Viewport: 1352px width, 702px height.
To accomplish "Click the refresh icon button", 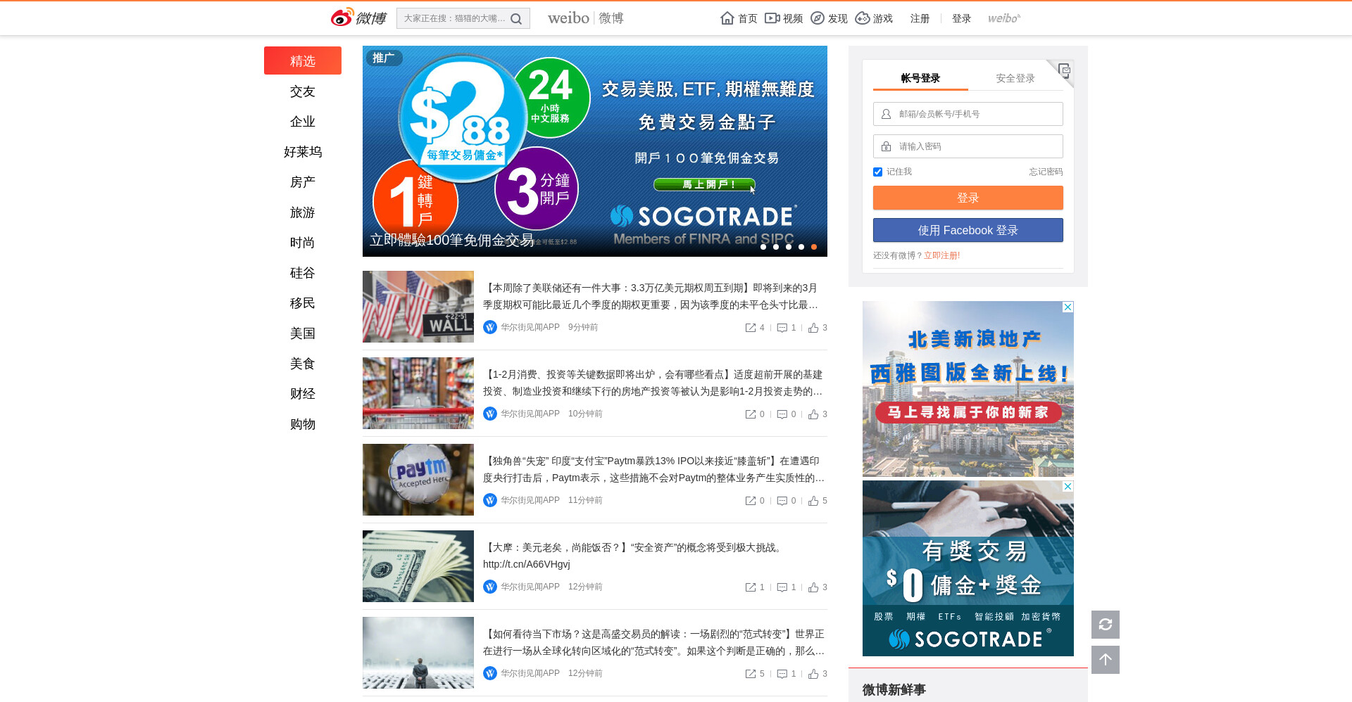I will 1106,625.
